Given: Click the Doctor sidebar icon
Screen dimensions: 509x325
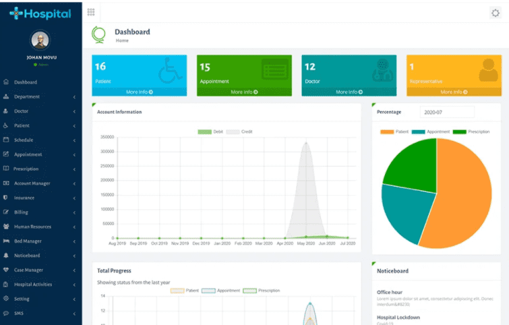Looking at the screenshot, I should (x=6, y=111).
